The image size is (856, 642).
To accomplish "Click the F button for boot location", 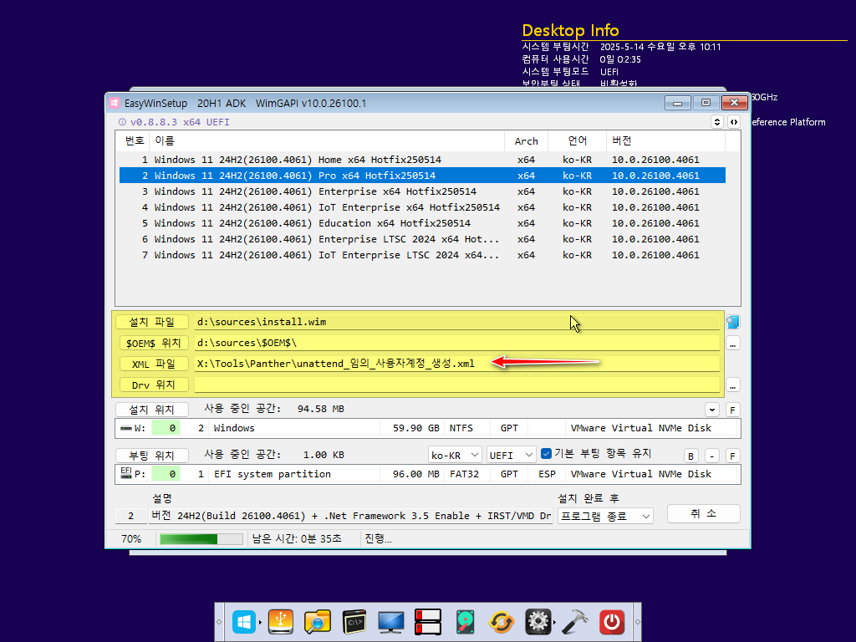I will (x=732, y=456).
